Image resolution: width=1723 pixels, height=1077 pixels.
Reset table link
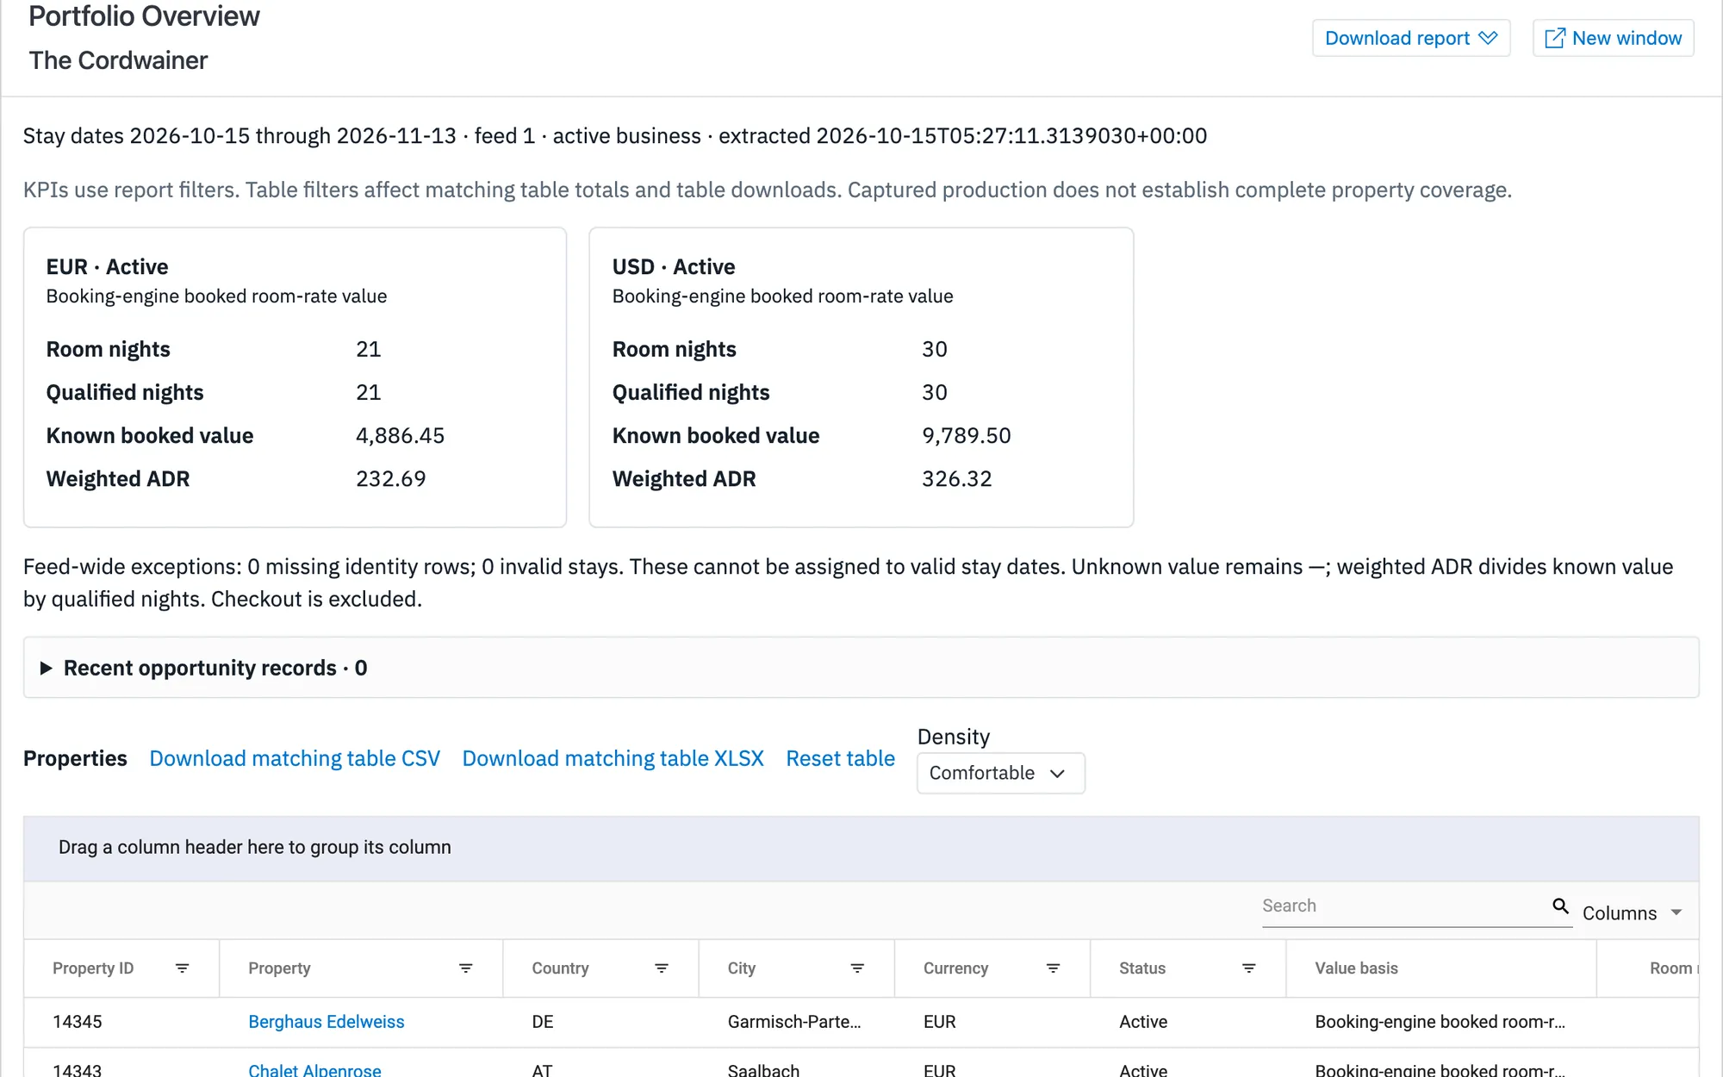840,758
